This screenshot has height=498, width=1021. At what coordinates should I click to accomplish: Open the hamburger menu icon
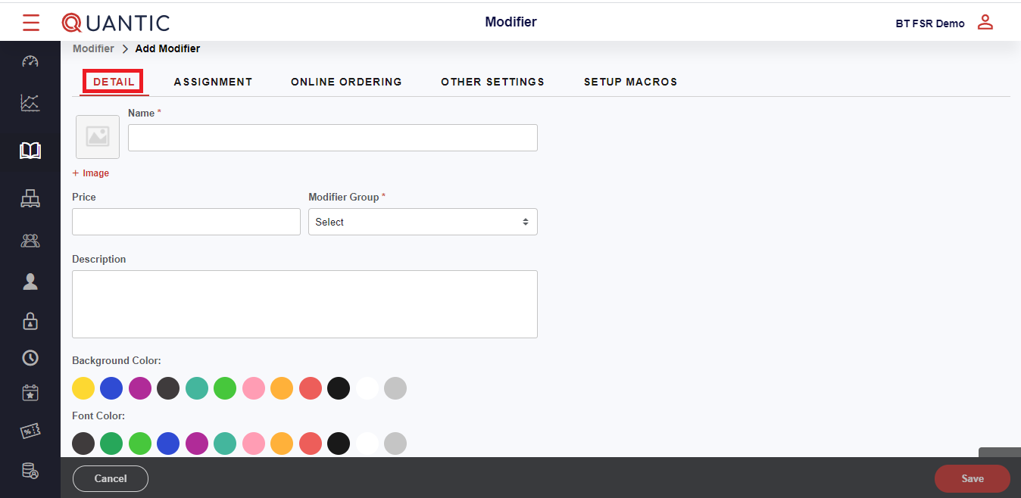point(31,23)
